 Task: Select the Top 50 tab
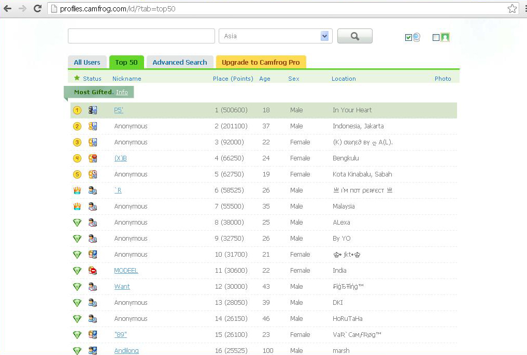126,62
